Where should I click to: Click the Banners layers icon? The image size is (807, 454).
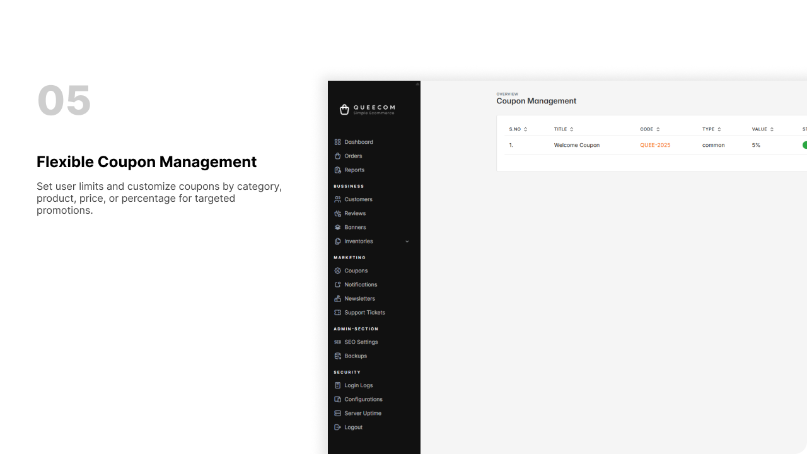(337, 228)
